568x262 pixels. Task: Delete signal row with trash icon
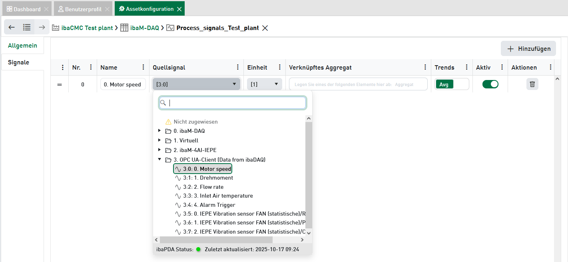(x=532, y=84)
